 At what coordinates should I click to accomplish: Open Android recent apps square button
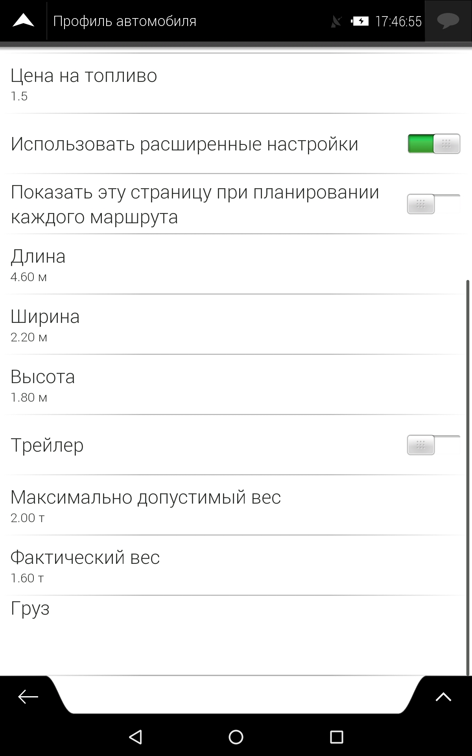tap(336, 737)
